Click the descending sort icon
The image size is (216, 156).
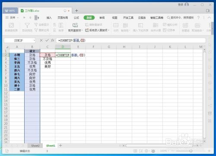point(54,30)
